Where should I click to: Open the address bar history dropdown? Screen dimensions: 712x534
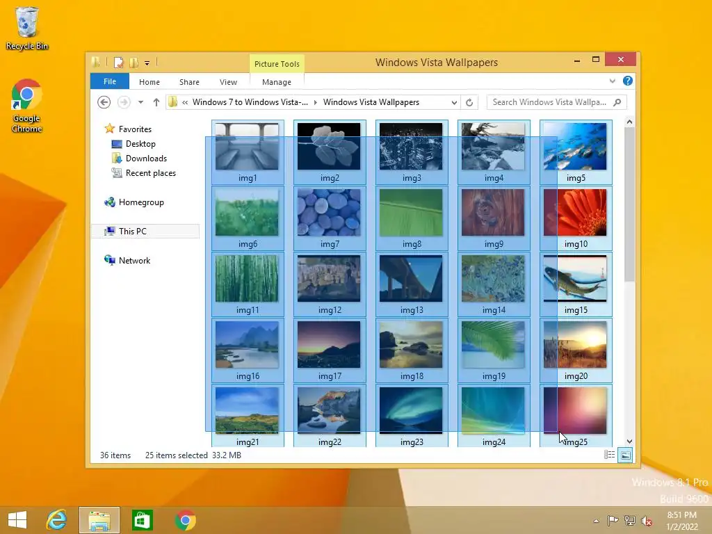[x=454, y=102]
